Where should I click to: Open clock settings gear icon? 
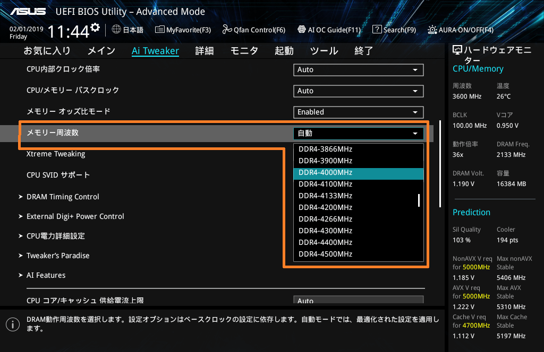pos(95,28)
